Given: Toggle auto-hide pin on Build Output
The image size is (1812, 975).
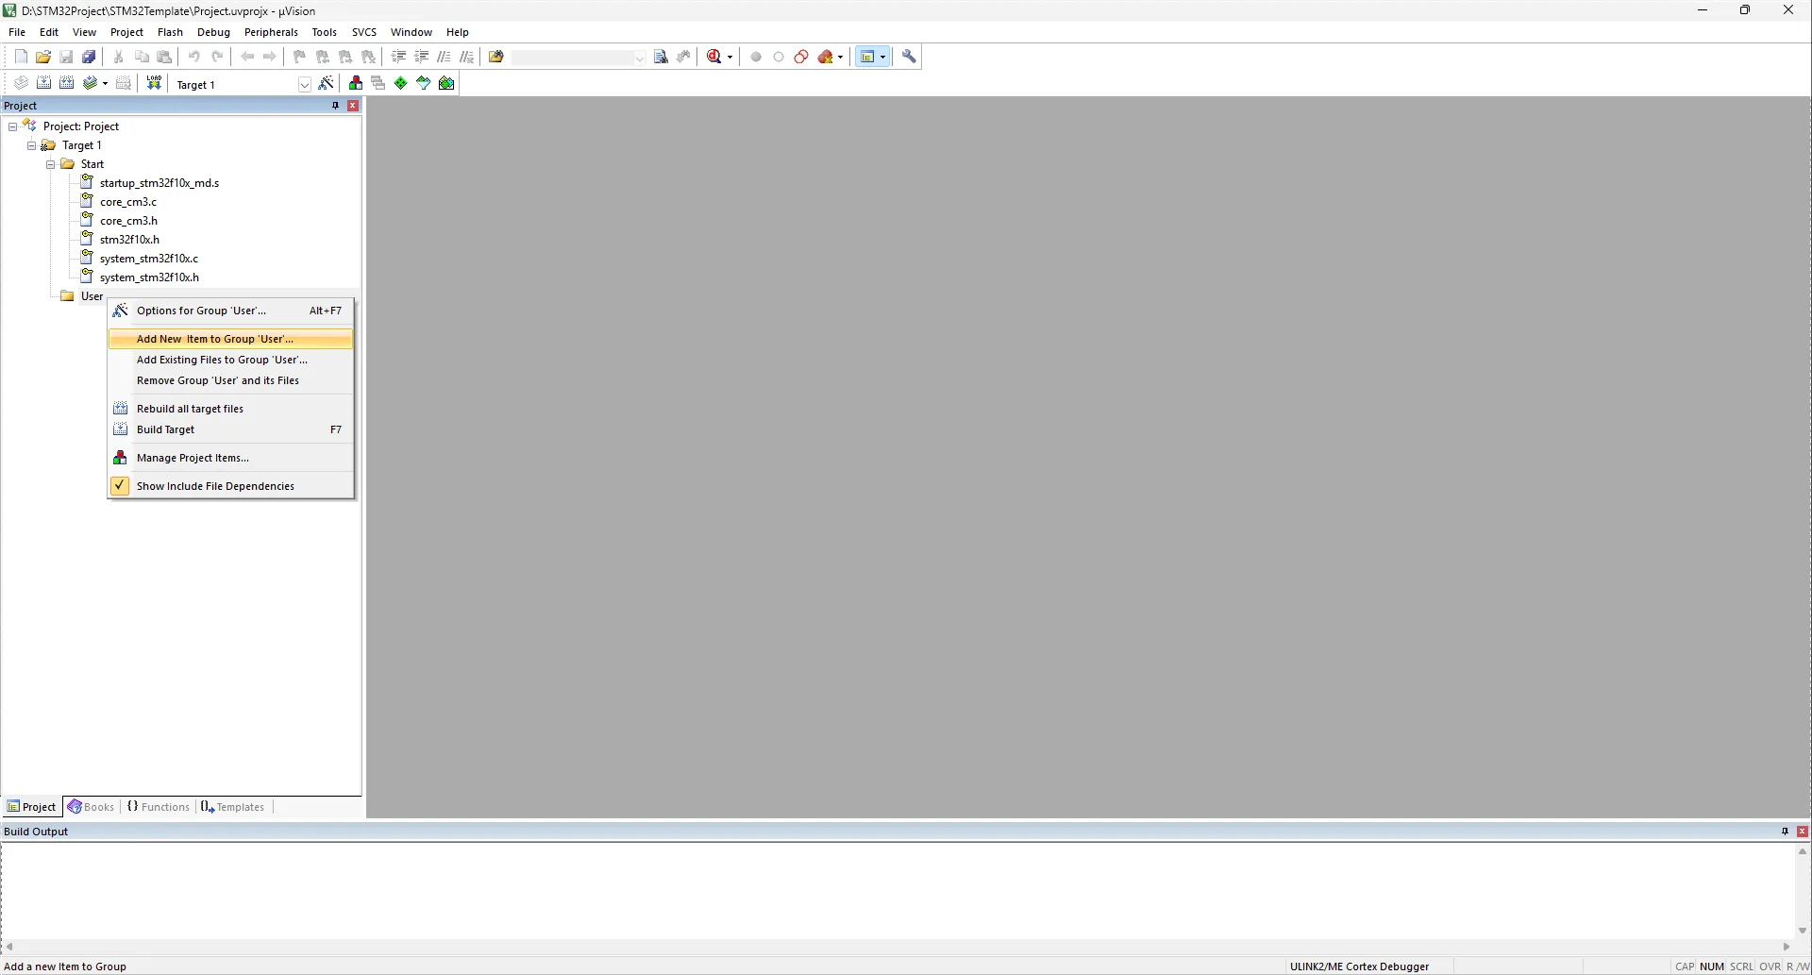Looking at the screenshot, I should [x=1785, y=832].
